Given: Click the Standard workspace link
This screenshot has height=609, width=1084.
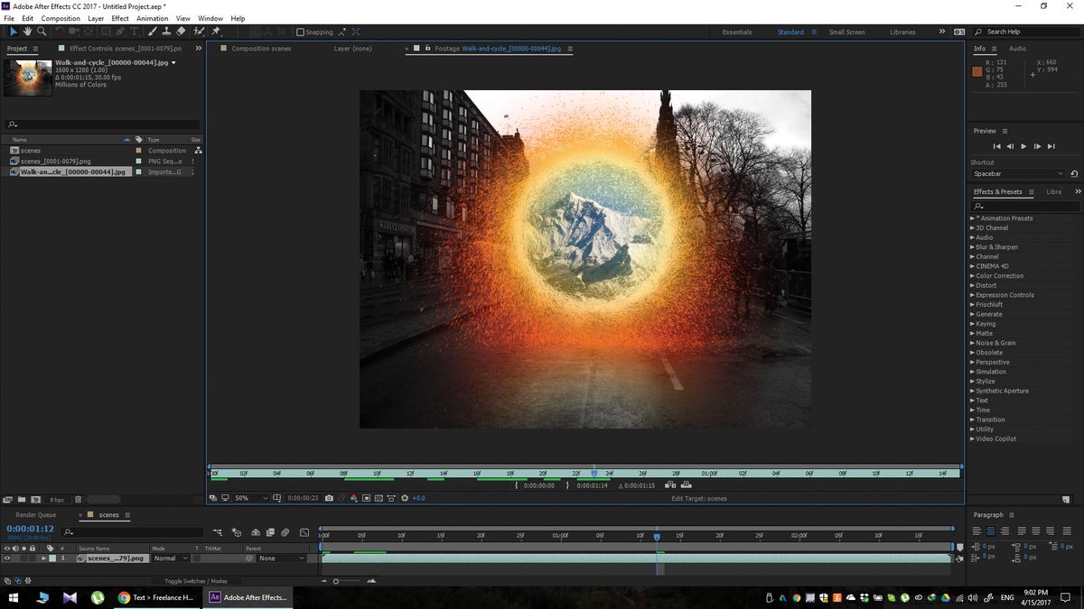Looking at the screenshot, I should [790, 32].
